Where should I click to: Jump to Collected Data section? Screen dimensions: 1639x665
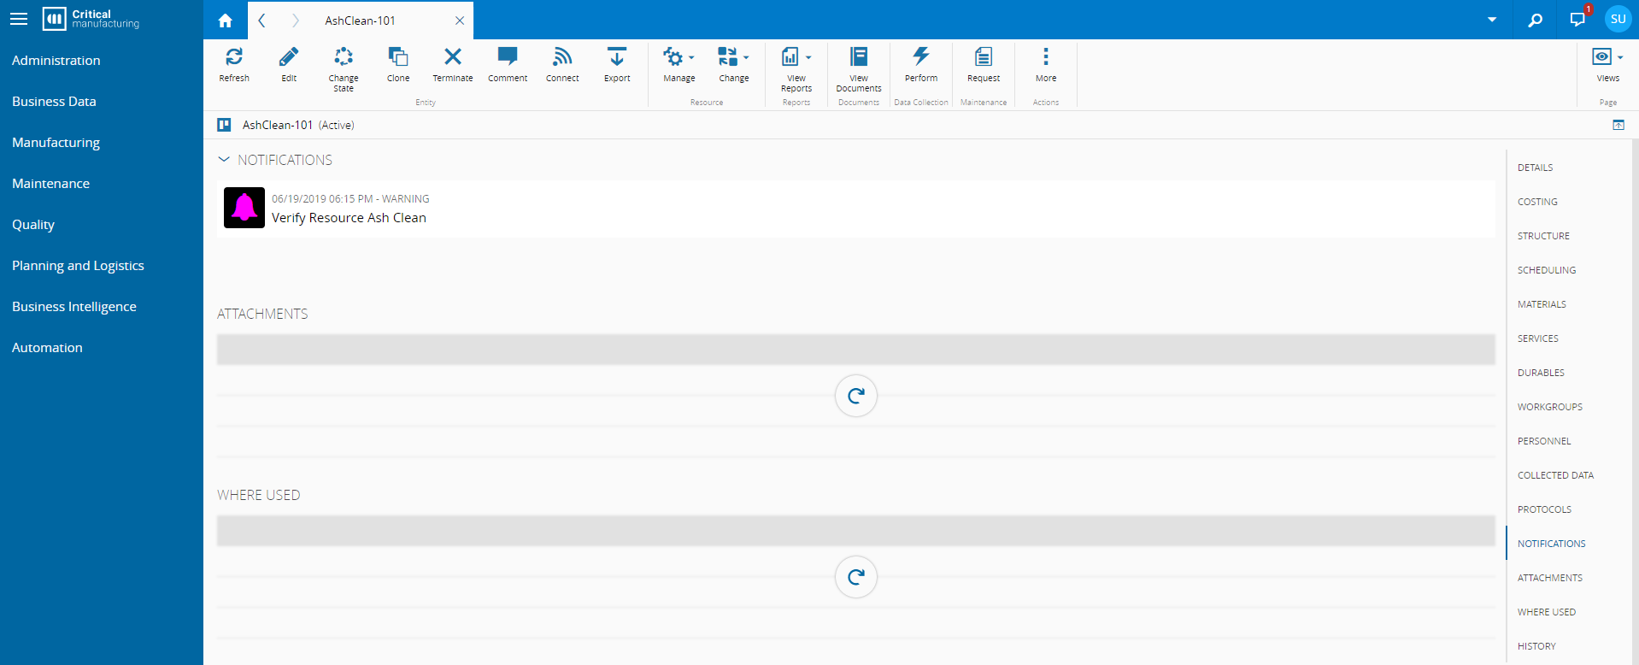[1555, 475]
